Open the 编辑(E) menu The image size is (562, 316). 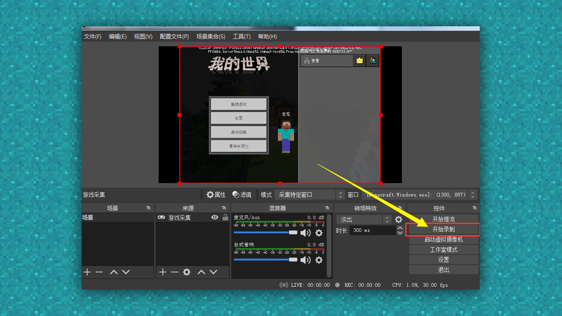[118, 37]
